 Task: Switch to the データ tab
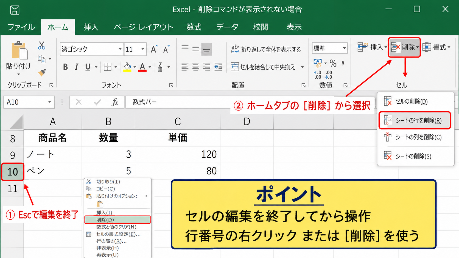(227, 27)
